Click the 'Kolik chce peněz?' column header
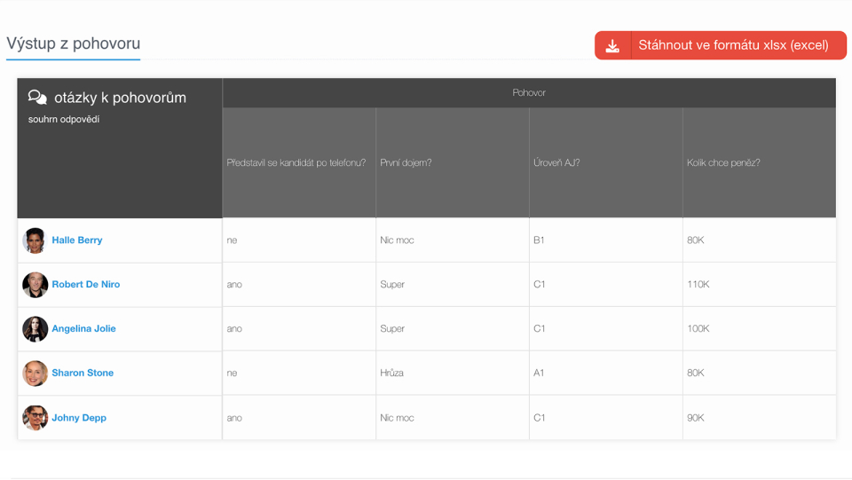 723,163
